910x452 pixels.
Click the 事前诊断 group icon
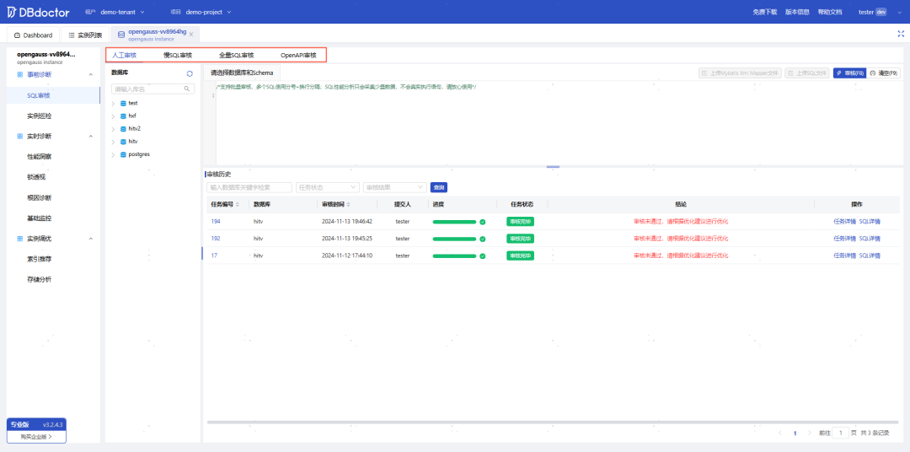20,75
